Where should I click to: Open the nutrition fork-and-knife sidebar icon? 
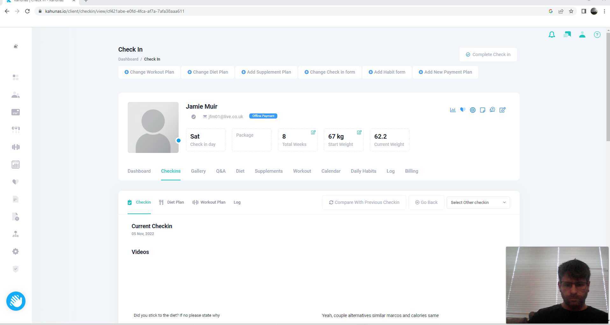pos(15,130)
